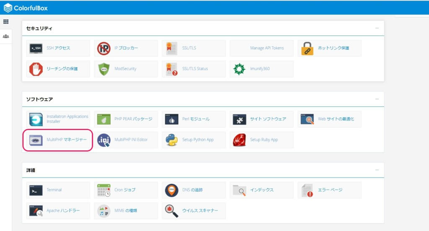Click the リーチングの保護 stop-hand icon
This screenshot has width=429, height=231.
pyautogui.click(x=36, y=69)
